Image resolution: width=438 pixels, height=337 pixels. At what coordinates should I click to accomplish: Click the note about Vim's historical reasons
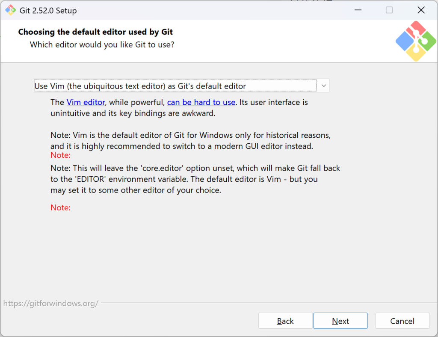click(x=190, y=141)
